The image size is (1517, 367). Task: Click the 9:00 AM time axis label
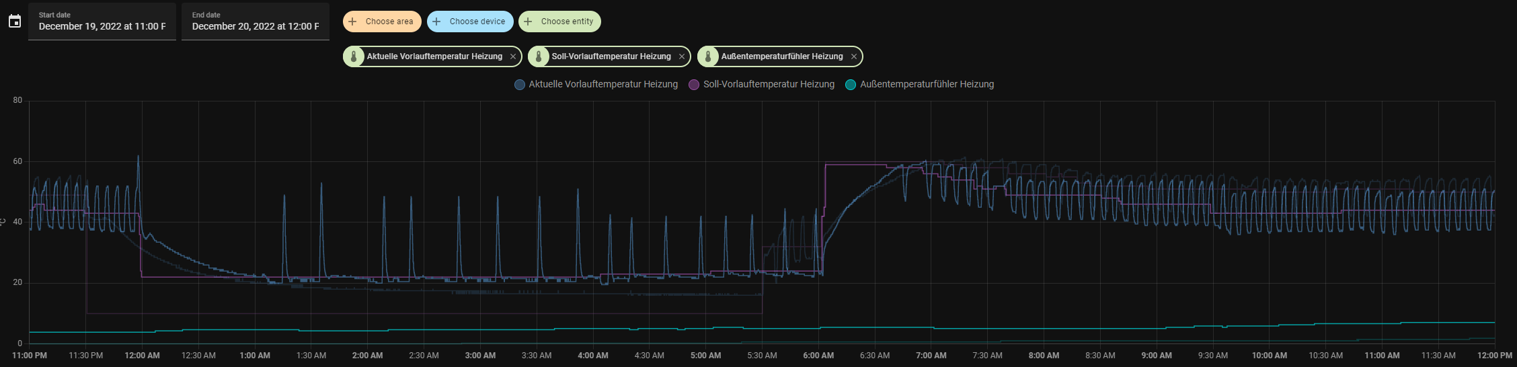tap(1157, 356)
